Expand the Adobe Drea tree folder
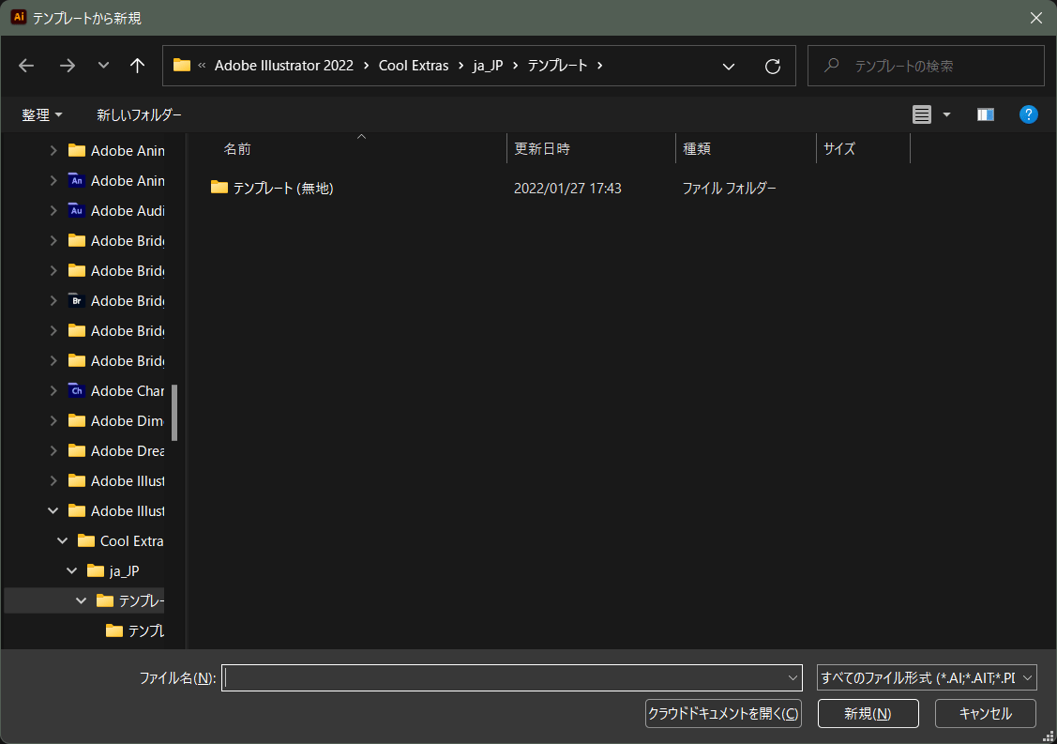The height and width of the screenshot is (744, 1057). tap(53, 450)
